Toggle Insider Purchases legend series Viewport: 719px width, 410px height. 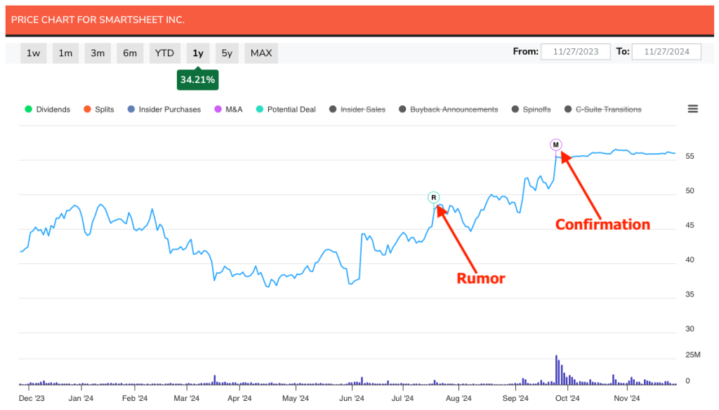(164, 109)
